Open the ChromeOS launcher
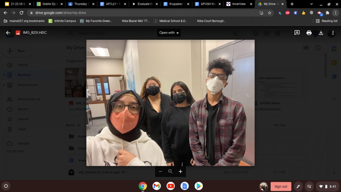Image resolution: width=341 pixels, height=192 pixels. coord(6,186)
